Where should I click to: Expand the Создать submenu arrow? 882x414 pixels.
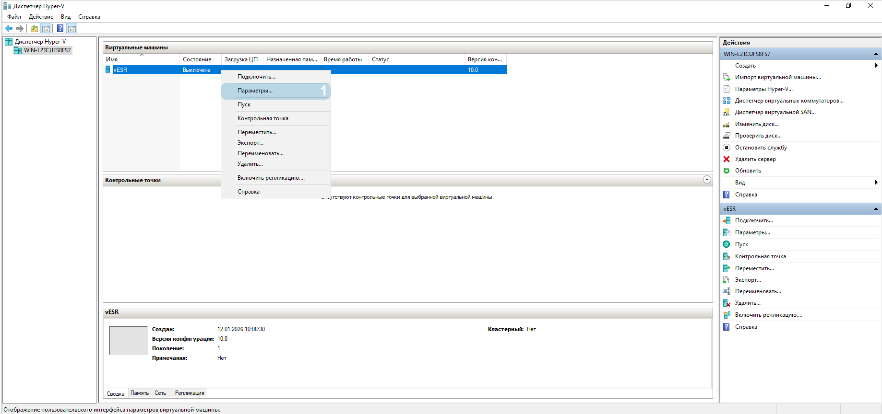(x=876, y=66)
